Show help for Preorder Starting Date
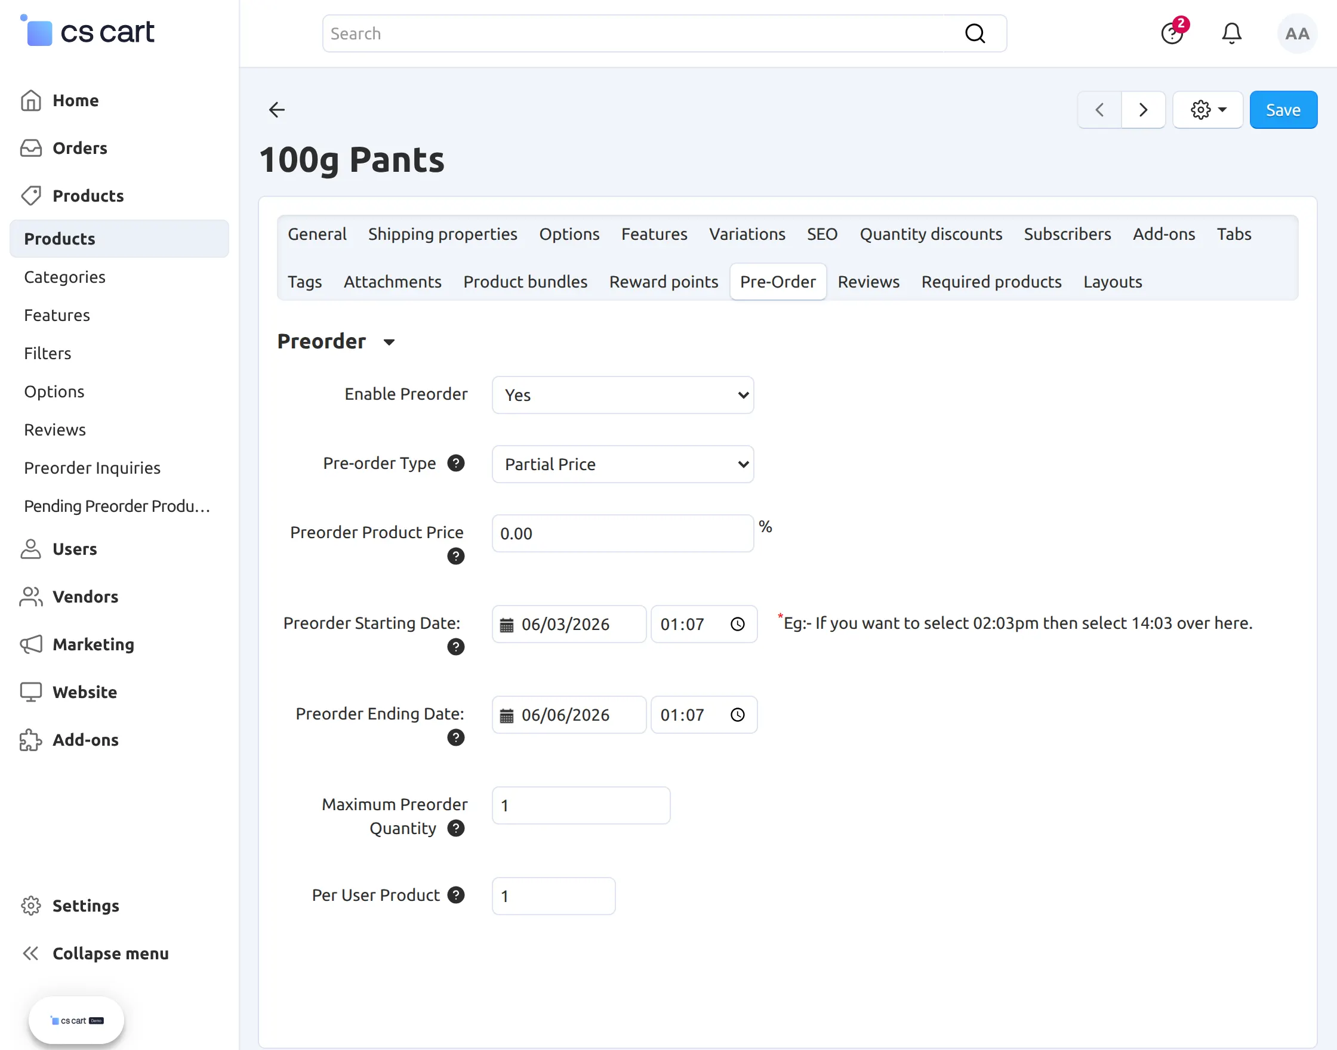Image resolution: width=1337 pixels, height=1050 pixels. [x=455, y=647]
